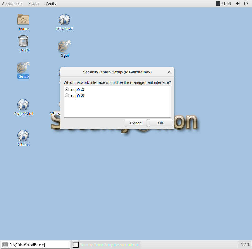Open the power menu icon in top bar
This screenshot has height=249, width=252.
pyautogui.click(x=246, y=3)
